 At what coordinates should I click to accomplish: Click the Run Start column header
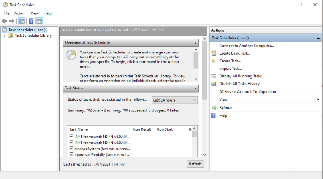(171, 129)
